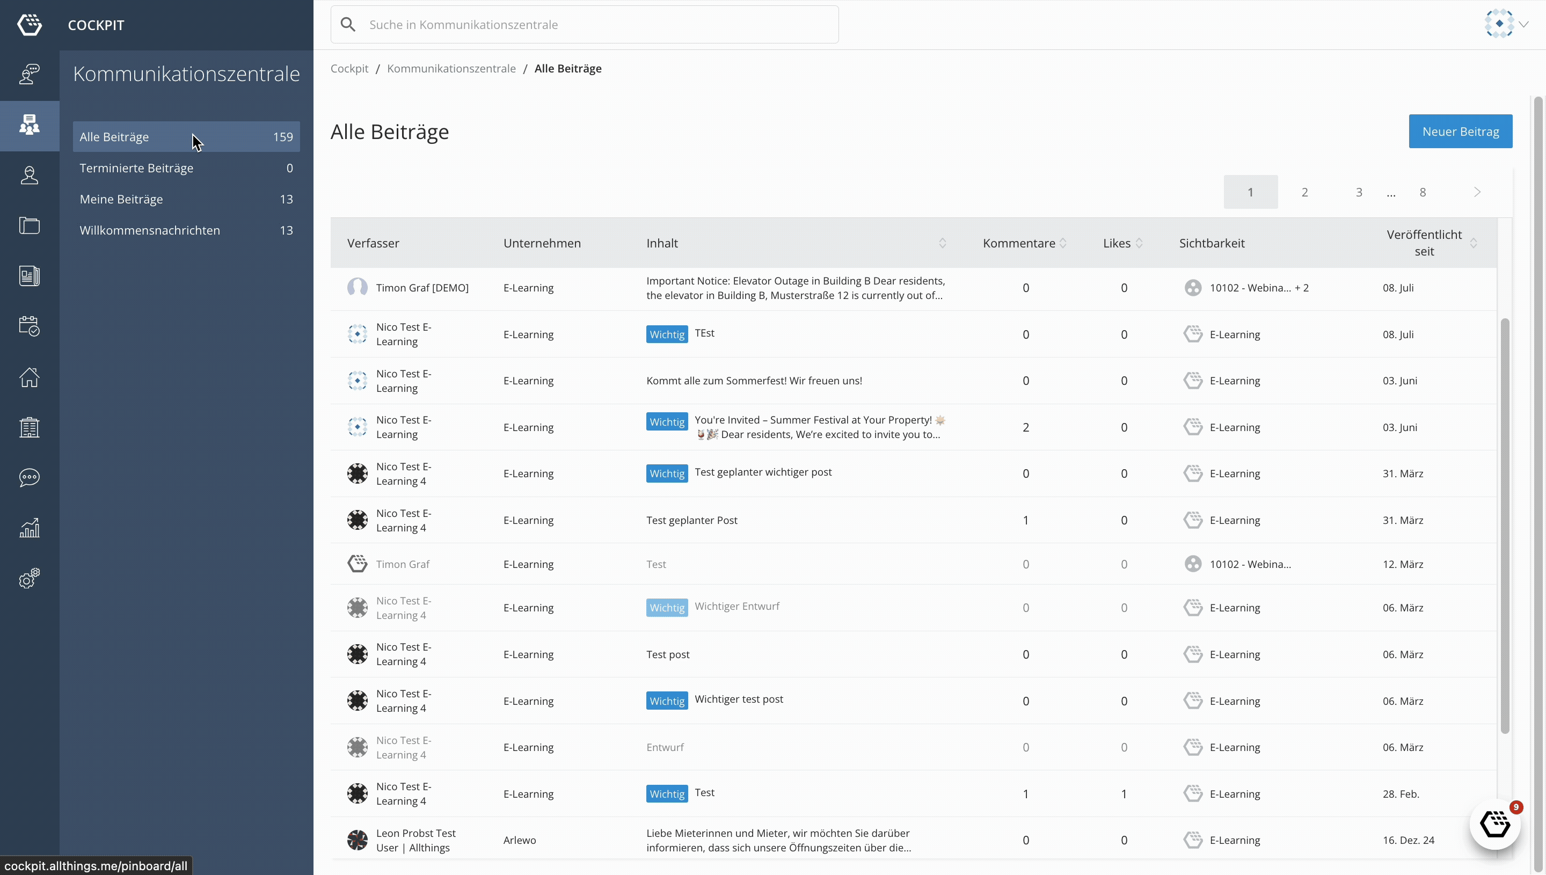The height and width of the screenshot is (875, 1546).
Task: Open the house properties sidebar icon
Action: tap(29, 377)
